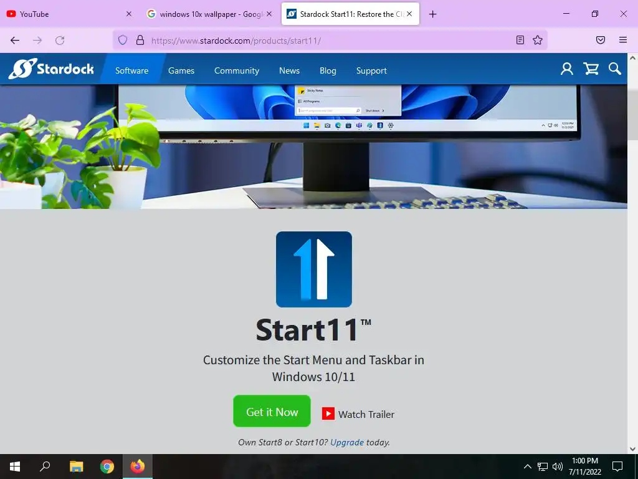Close the windows 10x wallpaper tab
The image size is (638, 479).
[x=269, y=14]
